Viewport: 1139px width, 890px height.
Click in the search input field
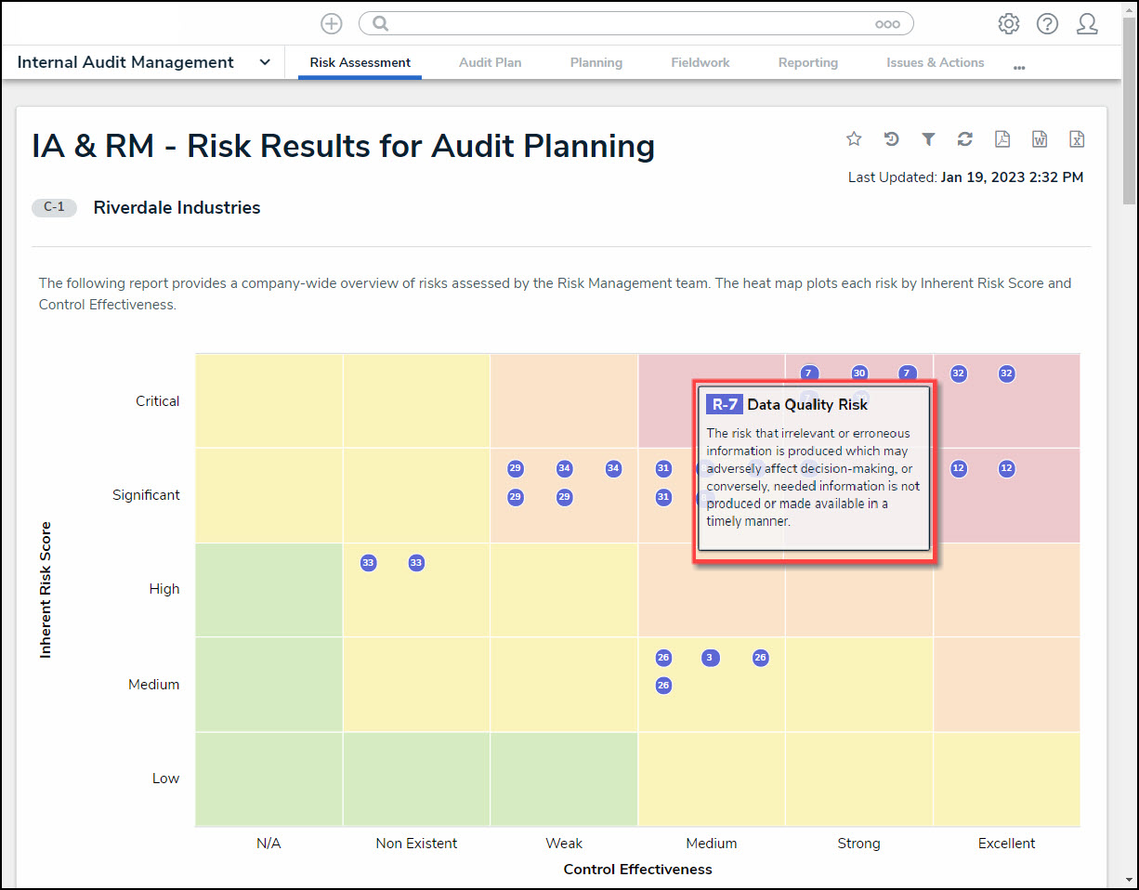pyautogui.click(x=622, y=24)
